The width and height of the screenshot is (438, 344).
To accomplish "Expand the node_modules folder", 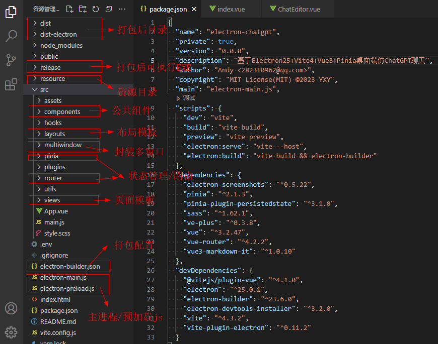I will coord(61,45).
